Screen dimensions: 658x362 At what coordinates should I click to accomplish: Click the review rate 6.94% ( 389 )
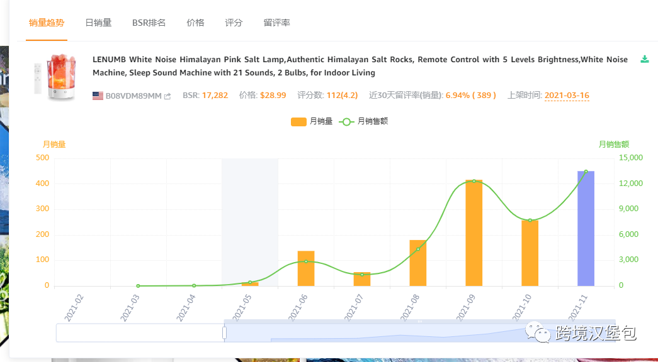(x=471, y=95)
